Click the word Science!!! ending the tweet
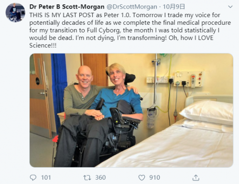The image size is (239, 184). (x=43, y=46)
